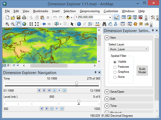The width and height of the screenshot is (161, 120).
Task: Open the ArcToolbox red toolbox icon
Action: point(140,17)
